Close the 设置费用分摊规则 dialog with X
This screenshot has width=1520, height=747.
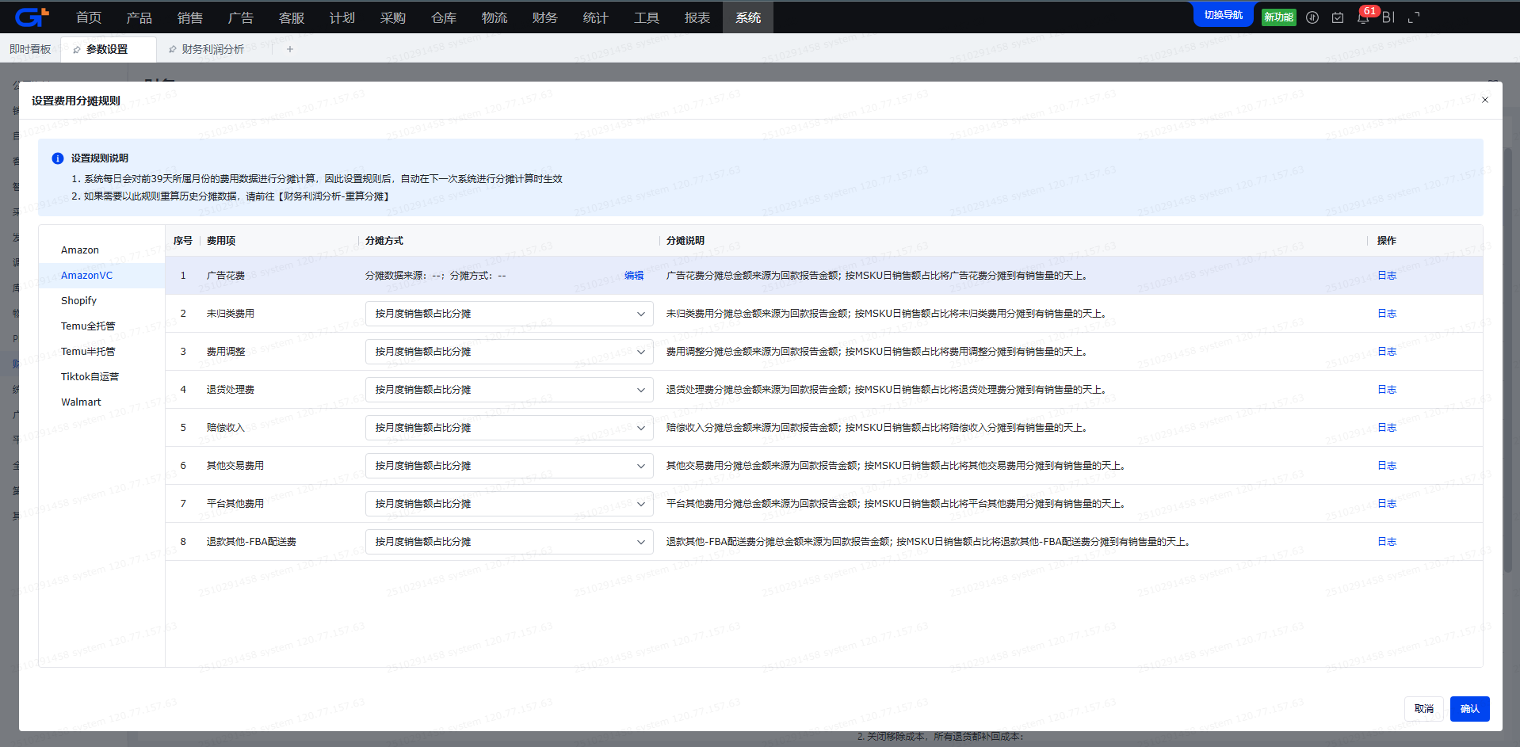coord(1485,100)
